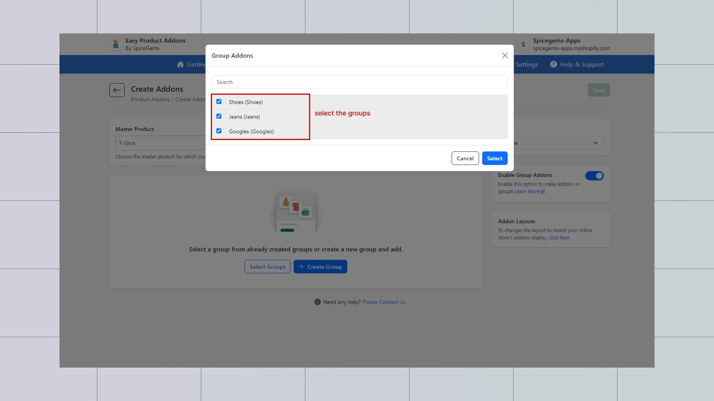Uncheck the Jeans (Jeans) checkbox
714x401 pixels.
coord(219,116)
